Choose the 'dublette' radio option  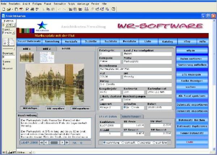(139, 142)
